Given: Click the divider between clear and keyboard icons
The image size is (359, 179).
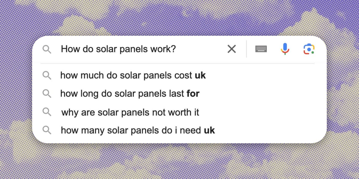Looking at the screenshot, I should click(246, 49).
